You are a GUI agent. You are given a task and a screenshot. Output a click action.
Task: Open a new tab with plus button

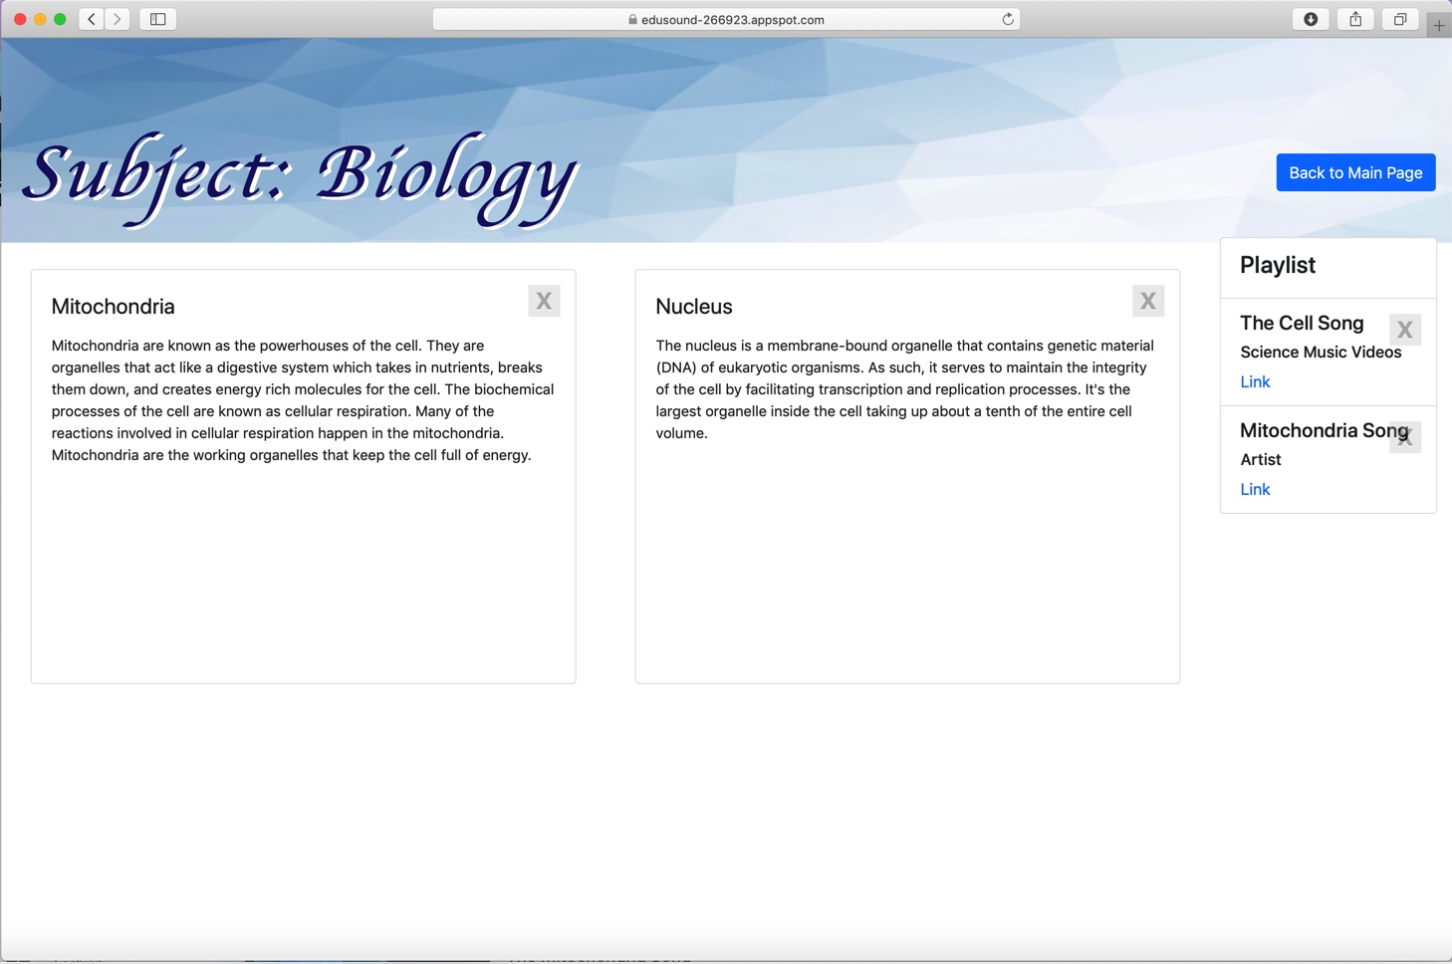(x=1439, y=25)
